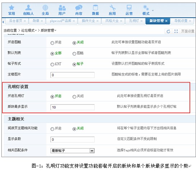
Task: Select 关闭 radio for 开启孔明灯
Action: click(x=74, y=97)
